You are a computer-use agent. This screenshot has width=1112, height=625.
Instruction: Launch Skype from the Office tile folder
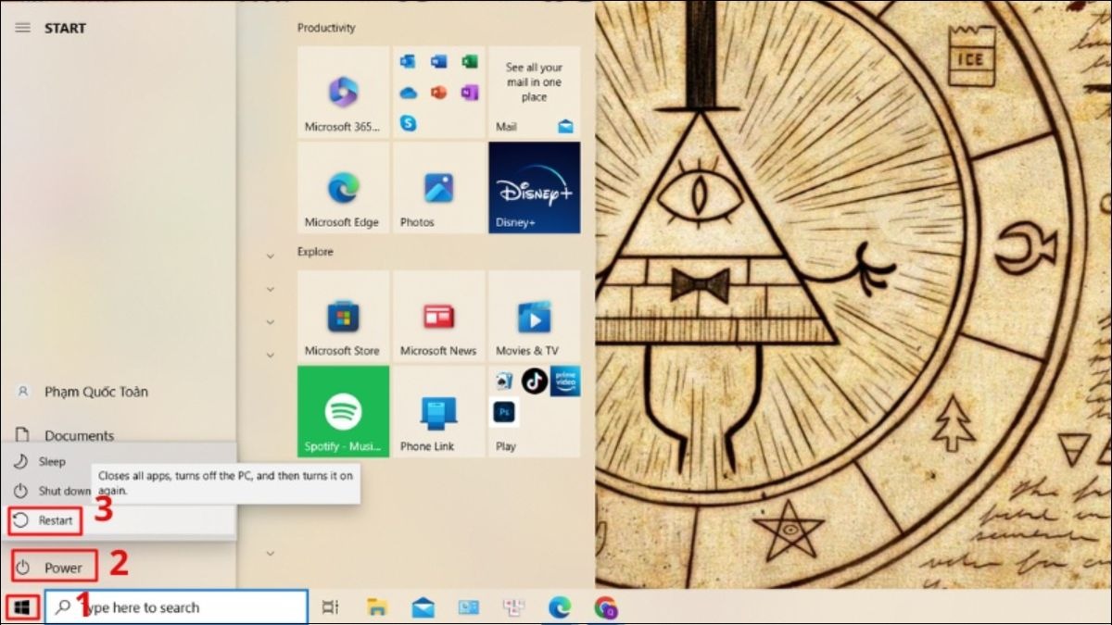coord(408,122)
